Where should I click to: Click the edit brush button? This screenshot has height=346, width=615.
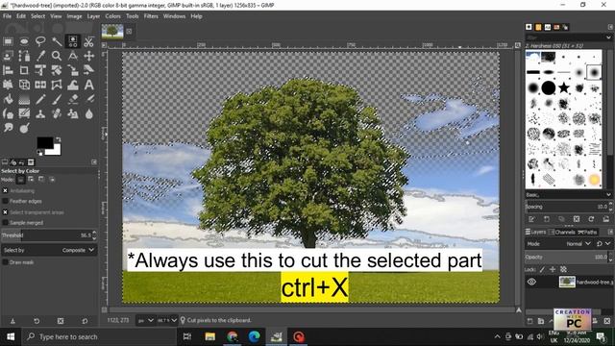(531, 219)
